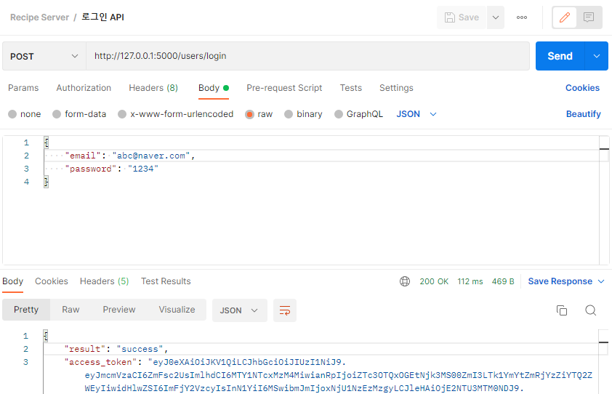Click the "success" result value
612x394 pixels.
[x=140, y=349]
